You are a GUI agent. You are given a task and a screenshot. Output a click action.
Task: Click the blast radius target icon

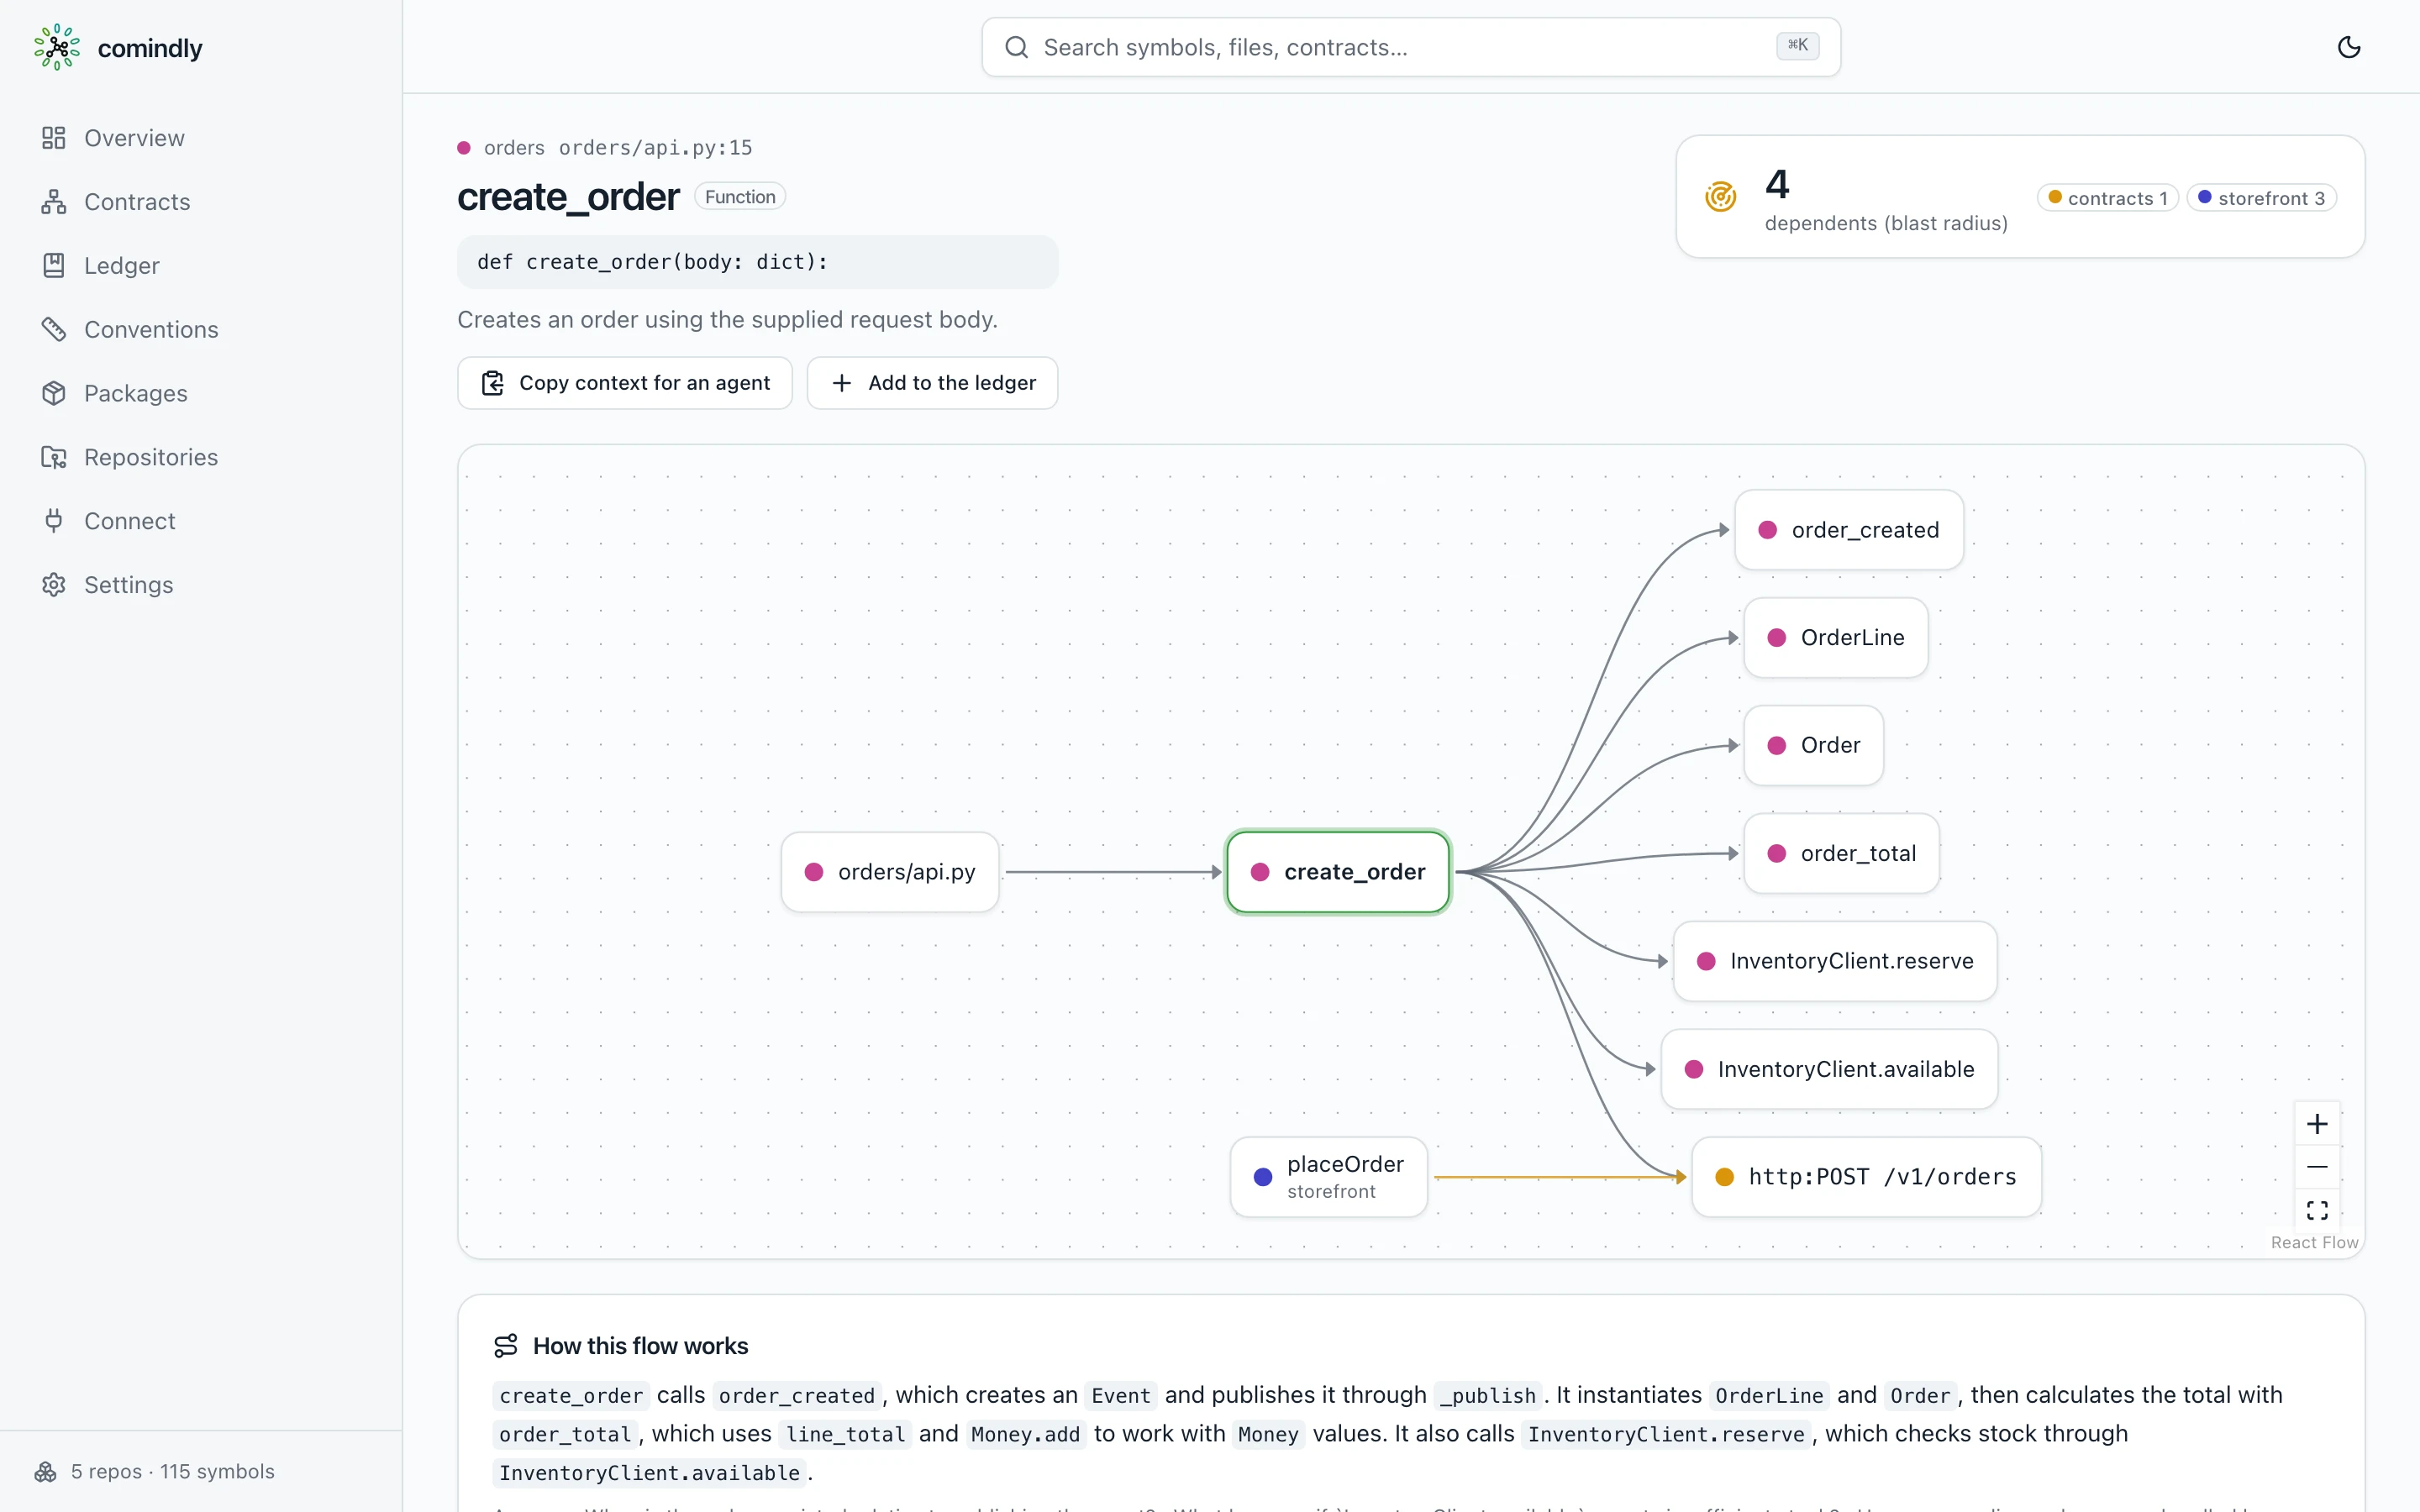1721,197
